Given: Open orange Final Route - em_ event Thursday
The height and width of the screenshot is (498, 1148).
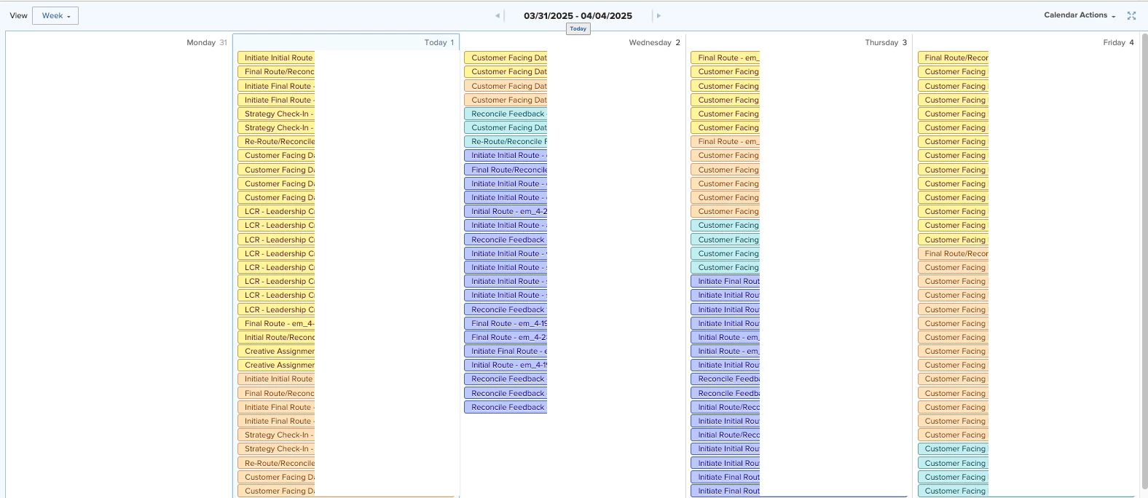Looking at the screenshot, I should 726,141.
